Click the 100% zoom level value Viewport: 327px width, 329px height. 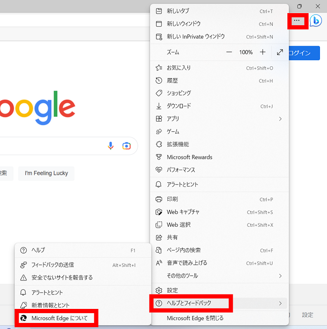(x=246, y=52)
